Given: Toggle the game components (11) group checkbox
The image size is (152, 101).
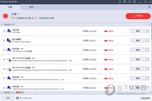Looking at the screenshot, I should 2,92.
